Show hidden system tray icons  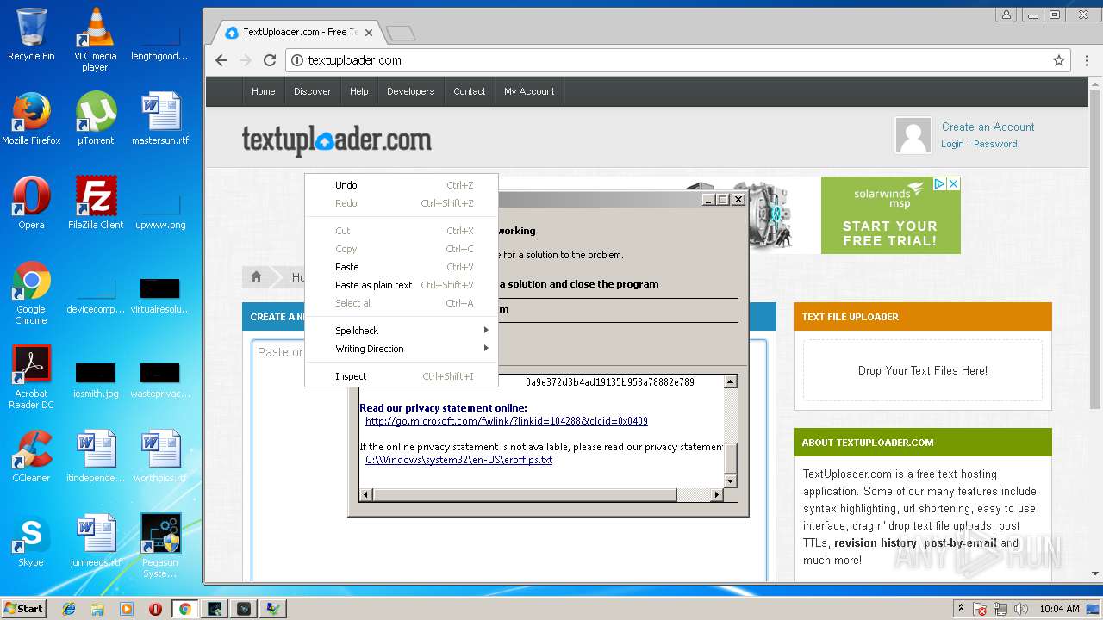[x=961, y=609]
